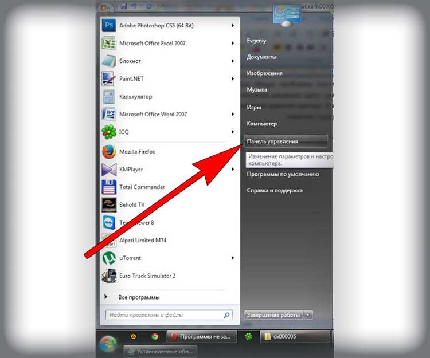The height and width of the screenshot is (358, 430).
Task: Expand Paint.NET jump list arrow
Action: click(233, 78)
